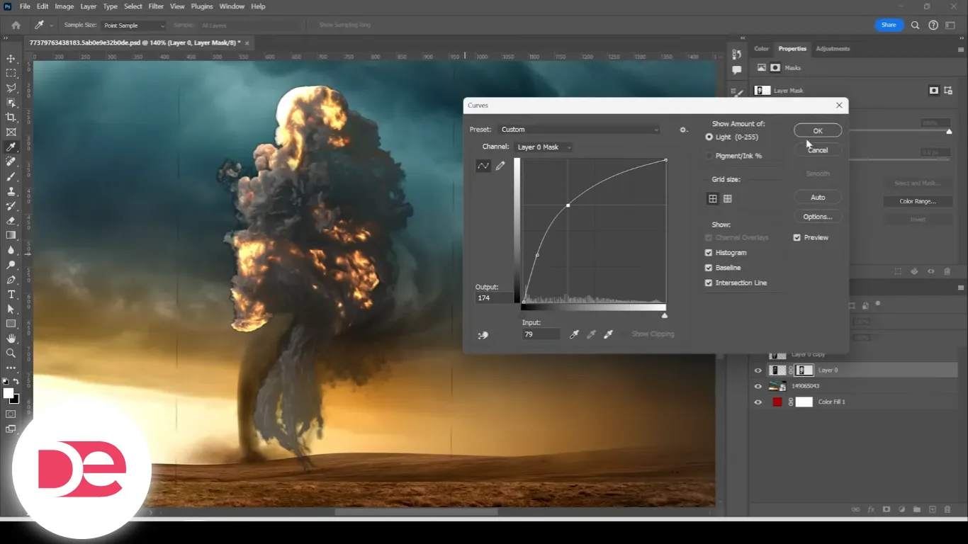
Task: Open the Filter menu
Action: [x=156, y=6]
